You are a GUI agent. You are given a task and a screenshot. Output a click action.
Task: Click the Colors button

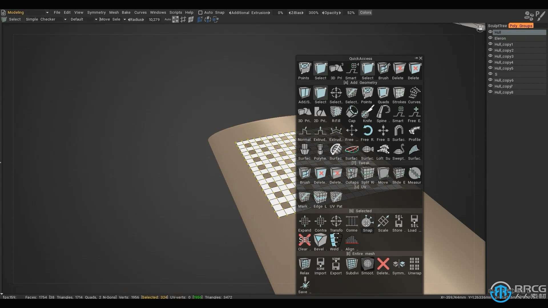click(366, 13)
